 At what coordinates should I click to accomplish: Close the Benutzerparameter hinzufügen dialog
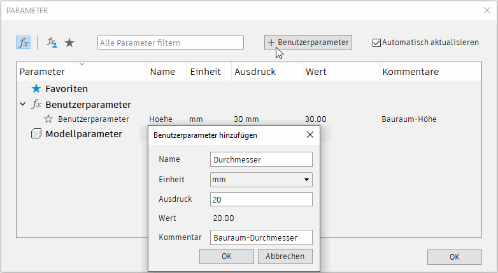coord(310,135)
